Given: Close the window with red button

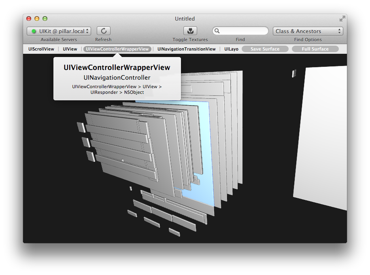Looking at the screenshot, I should [29, 19].
